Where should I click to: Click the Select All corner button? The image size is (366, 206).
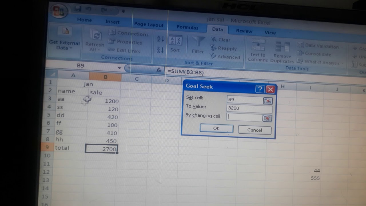coord(51,74)
